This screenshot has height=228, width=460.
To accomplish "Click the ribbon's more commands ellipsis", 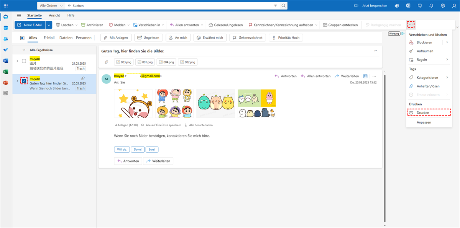I will pos(411,25).
